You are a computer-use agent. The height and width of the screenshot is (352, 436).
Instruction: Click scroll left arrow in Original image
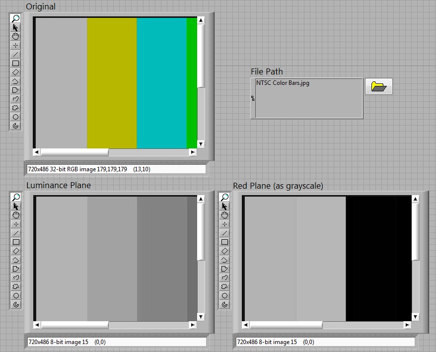(x=37, y=152)
